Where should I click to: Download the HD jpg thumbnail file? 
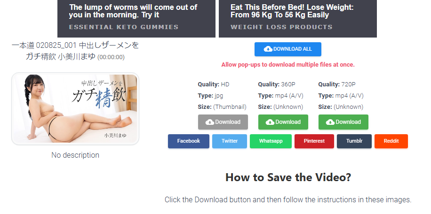click(x=223, y=122)
